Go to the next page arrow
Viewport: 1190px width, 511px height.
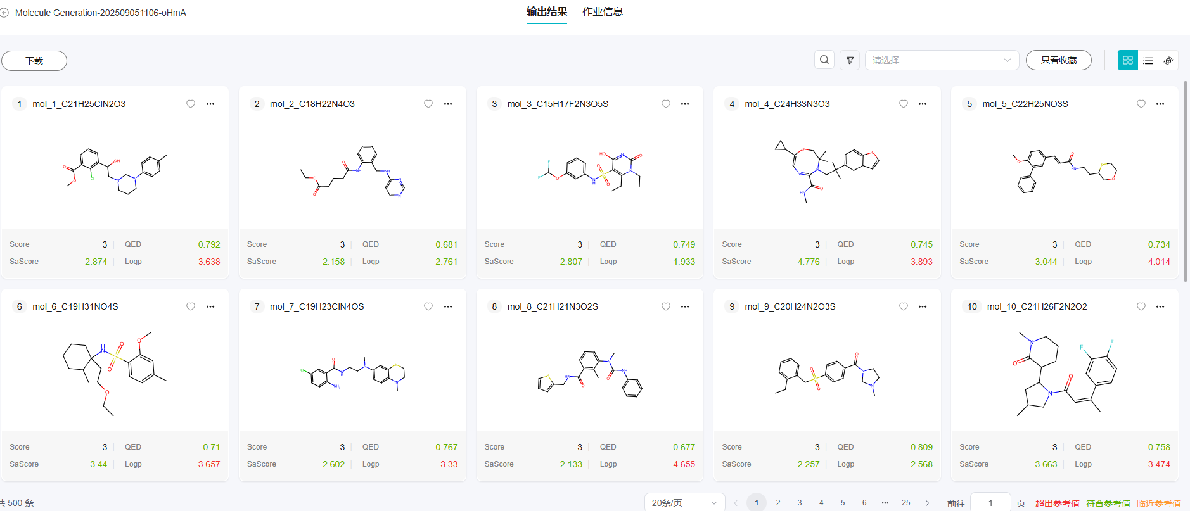pyautogui.click(x=928, y=503)
